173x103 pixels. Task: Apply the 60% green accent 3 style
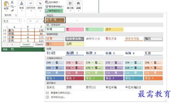(x=94, y=73)
